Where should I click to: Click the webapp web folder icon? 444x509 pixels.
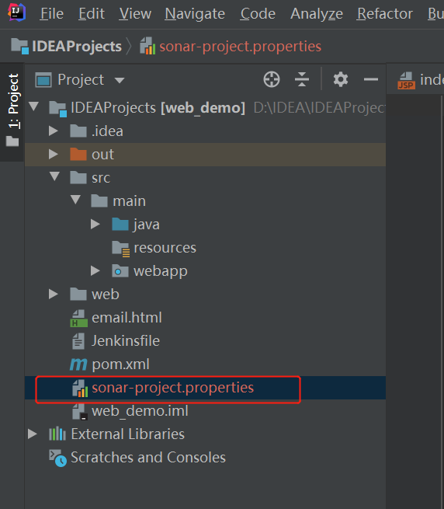coord(120,270)
